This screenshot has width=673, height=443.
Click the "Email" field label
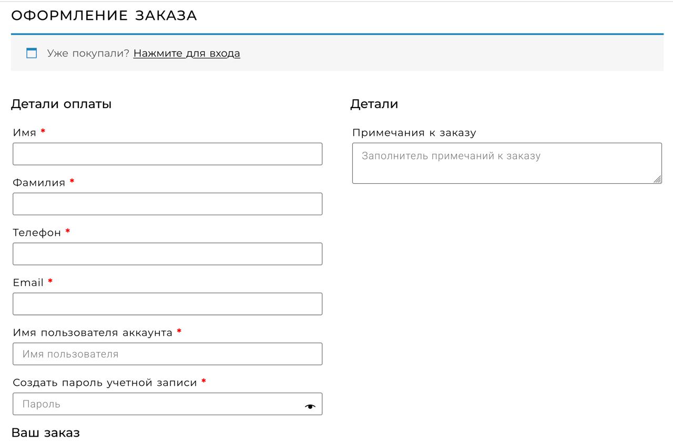click(x=28, y=282)
